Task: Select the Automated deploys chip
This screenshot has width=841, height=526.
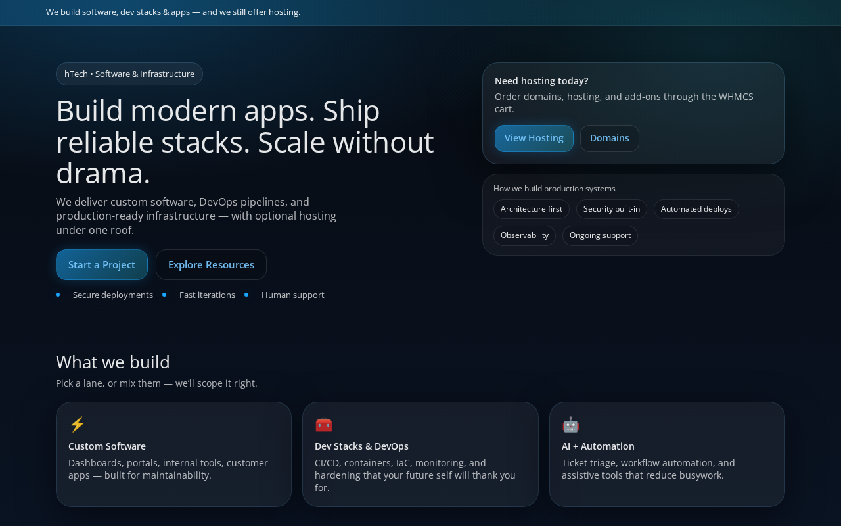Action: [696, 209]
